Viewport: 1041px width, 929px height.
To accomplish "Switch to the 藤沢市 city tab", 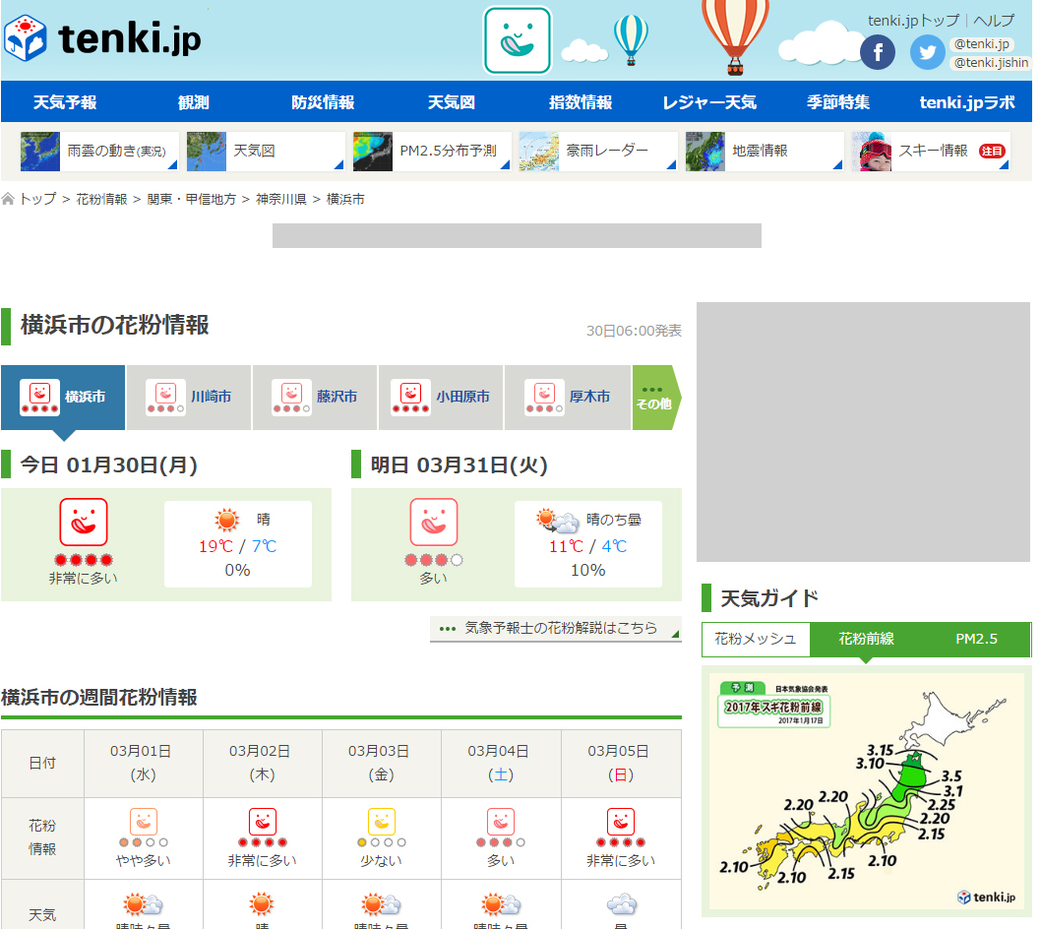I will 315,398.
